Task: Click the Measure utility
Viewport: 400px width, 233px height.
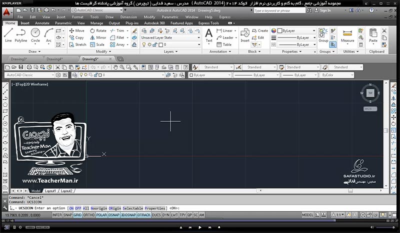Action: 347,35
